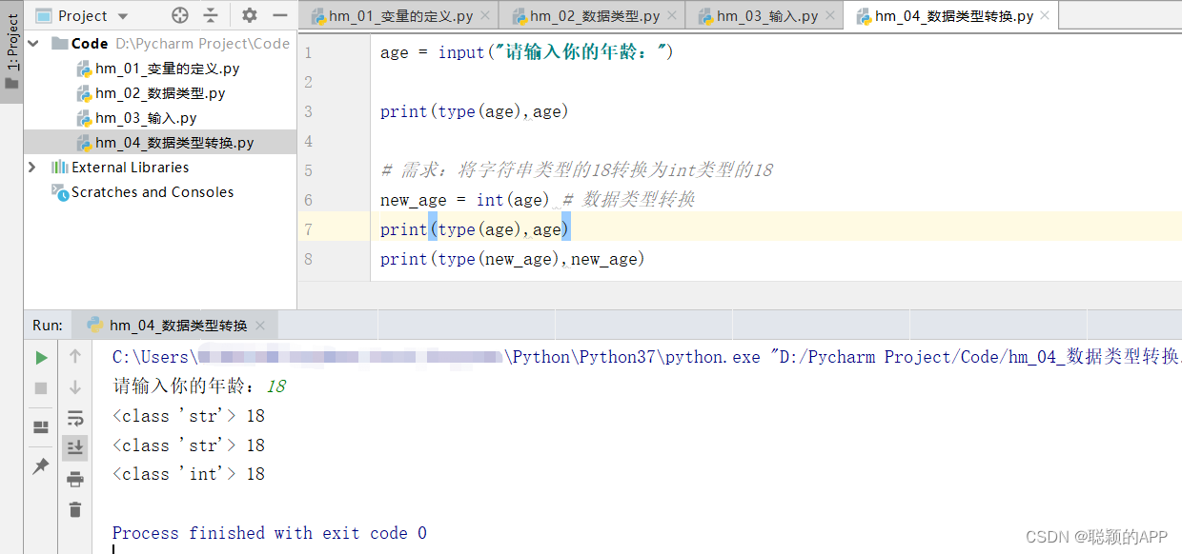Close the hm_04_数据类型转换.py editor tab
The width and height of the screenshot is (1182, 554).
click(x=1046, y=15)
